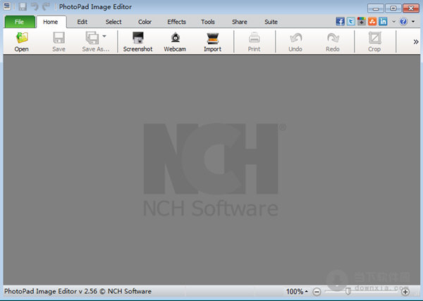Switch to the Effects tab
Image resolution: width=423 pixels, height=301 pixels.
(177, 22)
